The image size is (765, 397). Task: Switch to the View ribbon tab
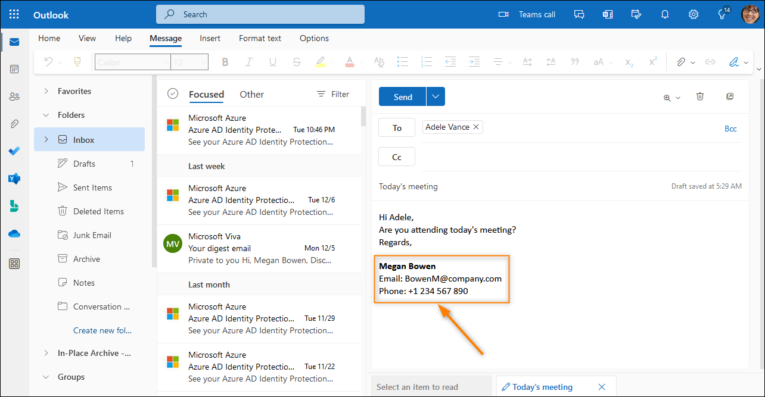pos(87,38)
